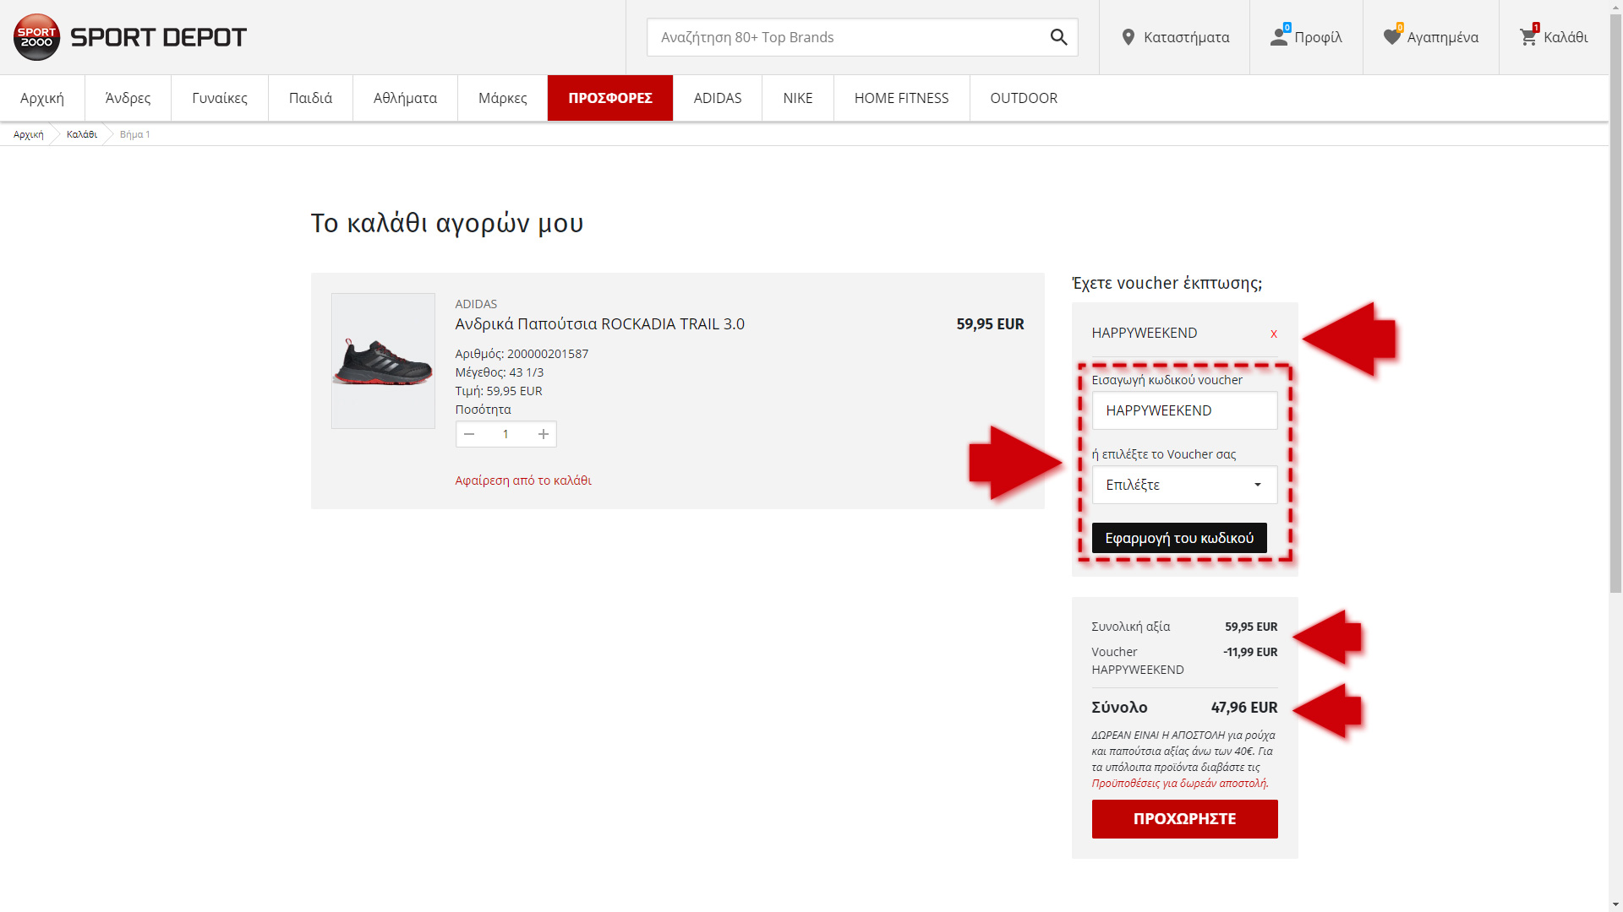This screenshot has width=1623, height=912.
Task: Click the favorites heart icon
Action: [x=1391, y=37]
